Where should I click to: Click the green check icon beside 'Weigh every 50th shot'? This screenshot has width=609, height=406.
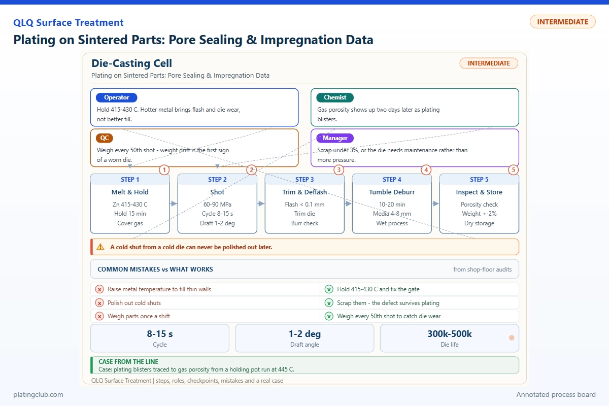pyautogui.click(x=329, y=316)
